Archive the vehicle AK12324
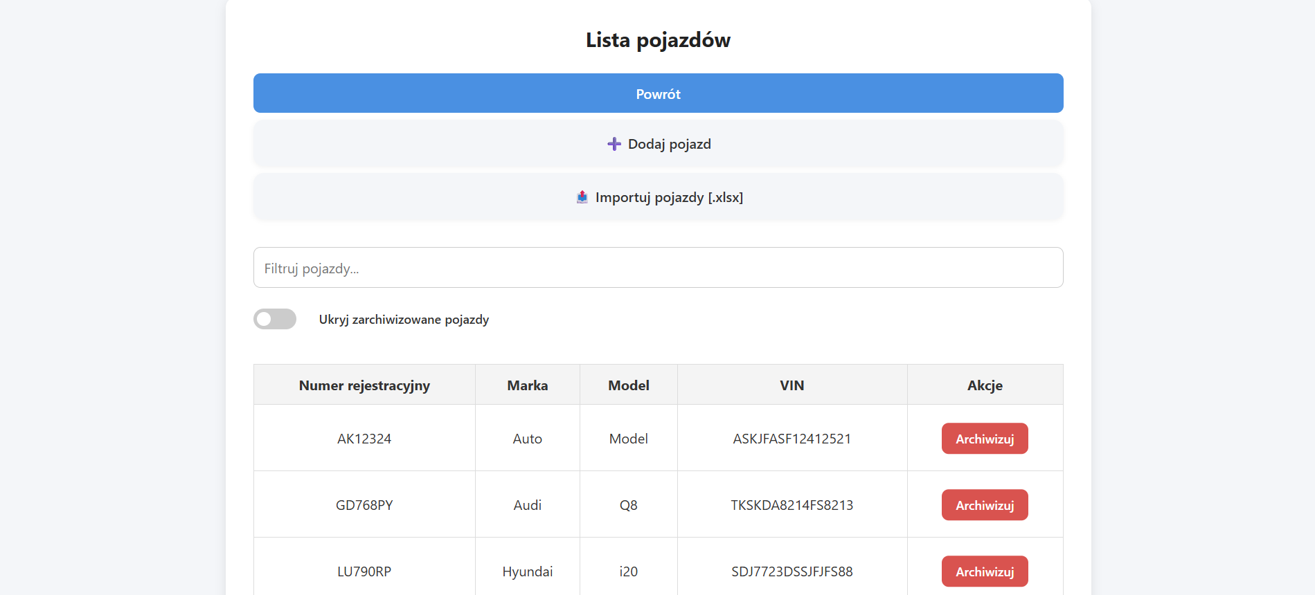This screenshot has height=595, width=1315. coord(984,439)
